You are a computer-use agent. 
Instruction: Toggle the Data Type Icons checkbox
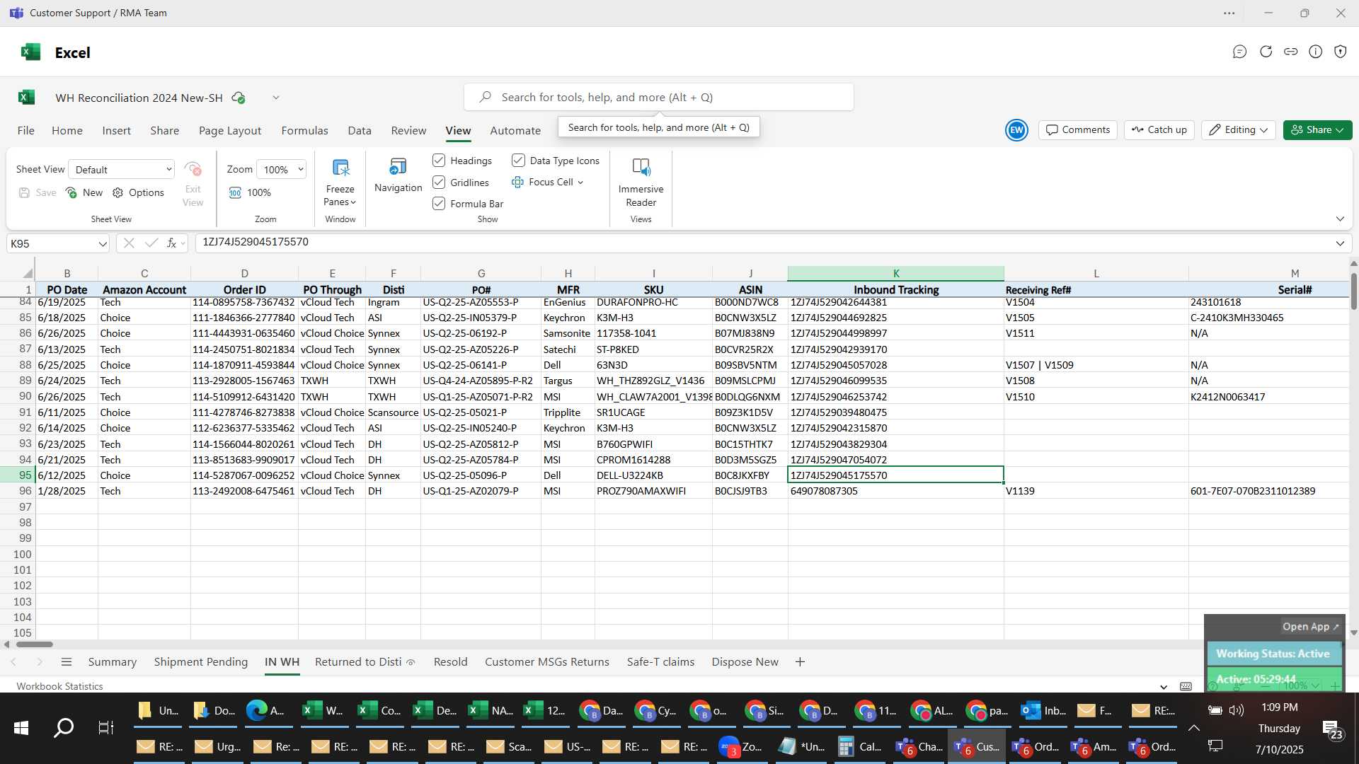click(x=518, y=161)
